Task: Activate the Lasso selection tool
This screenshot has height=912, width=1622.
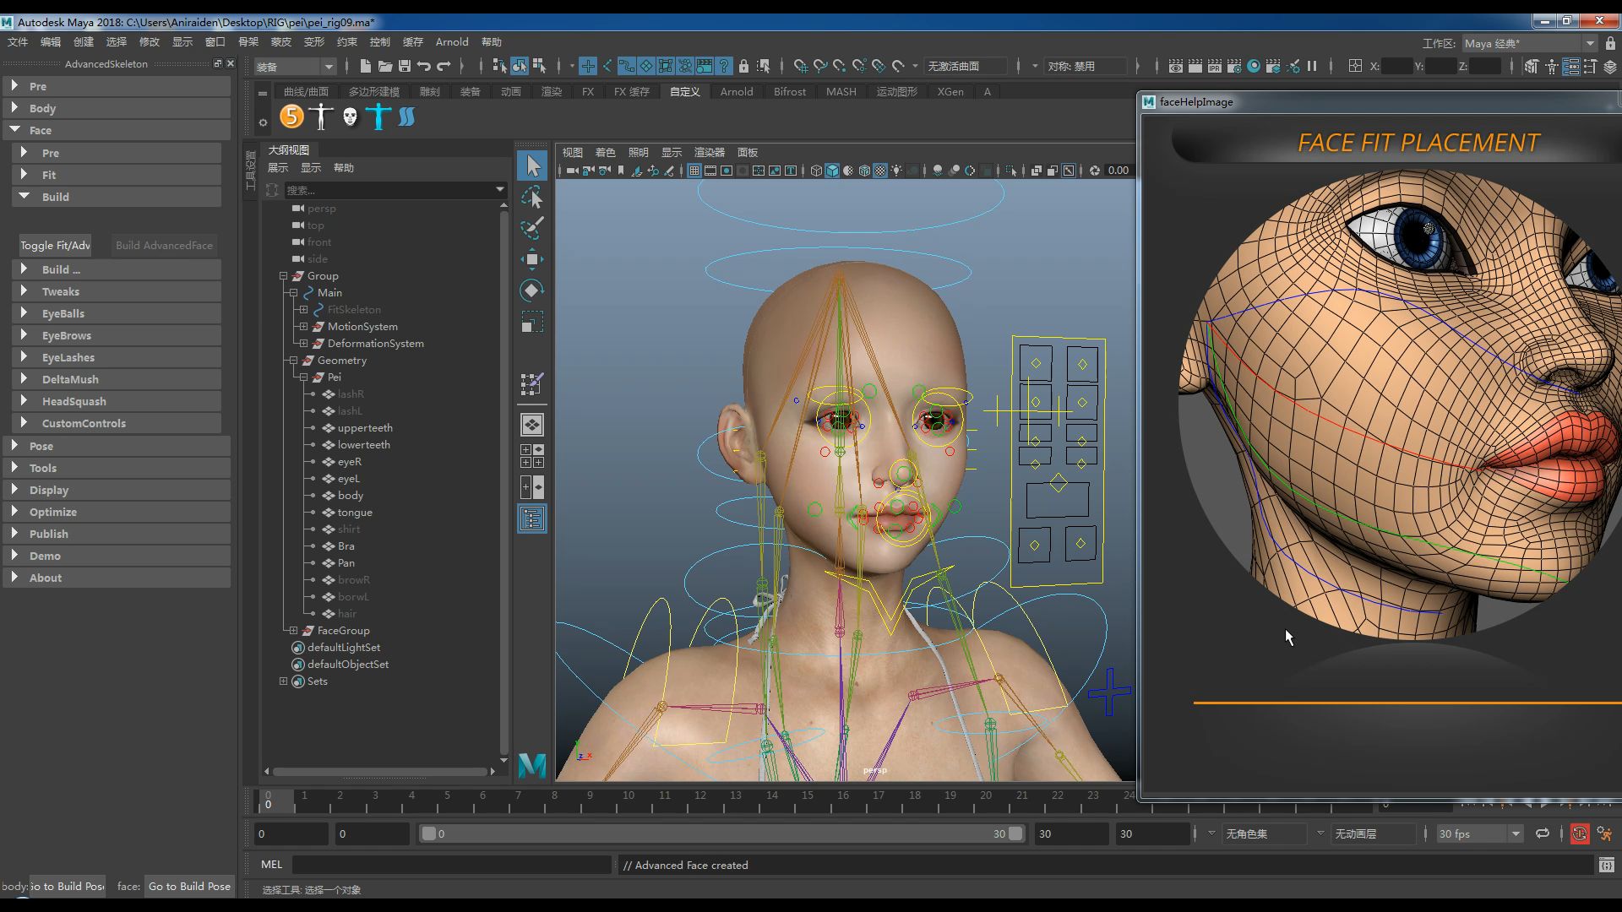Action: [532, 198]
